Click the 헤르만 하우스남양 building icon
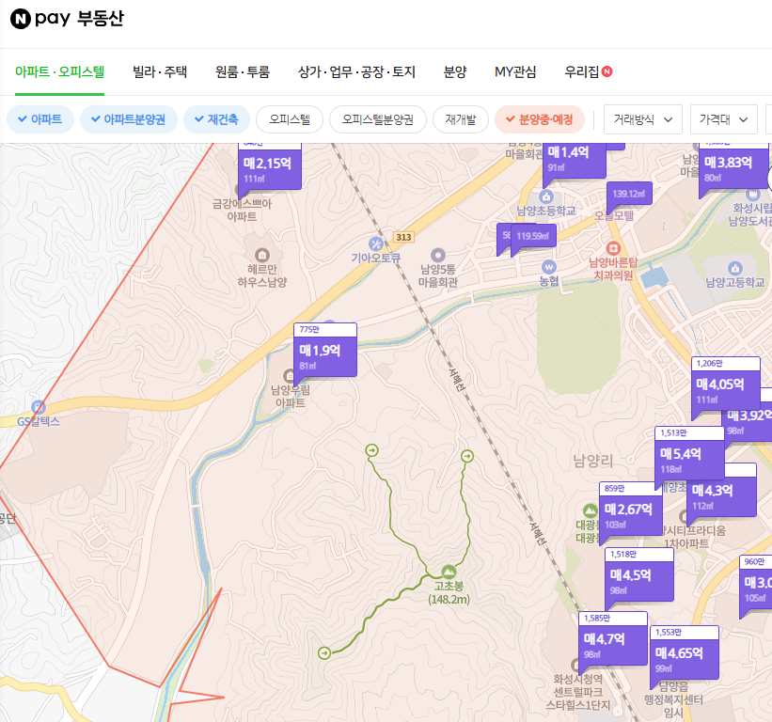 tap(262, 255)
